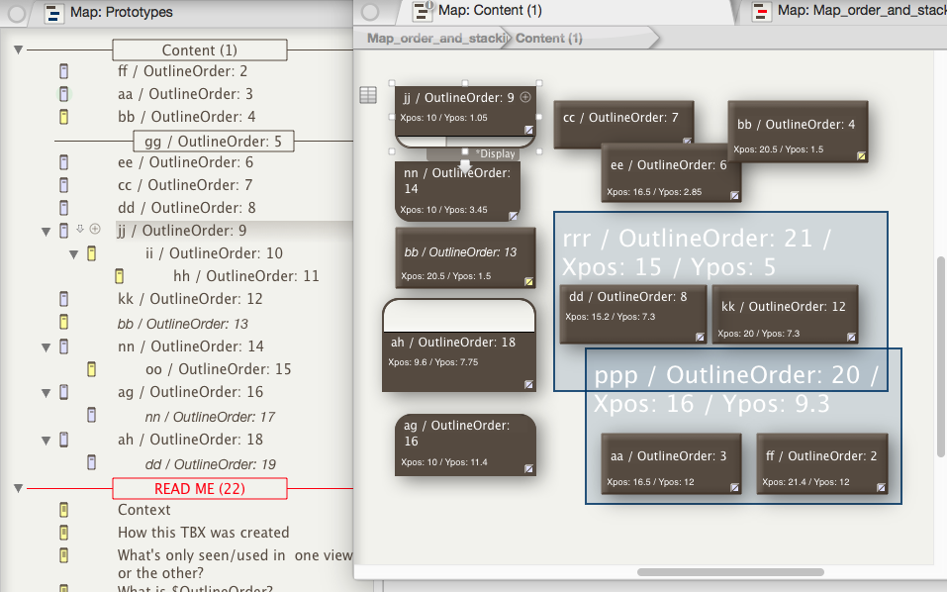
Task: Collapse jj / OutlineOrder: 9 via its disclosure triangle
Action: (47, 230)
